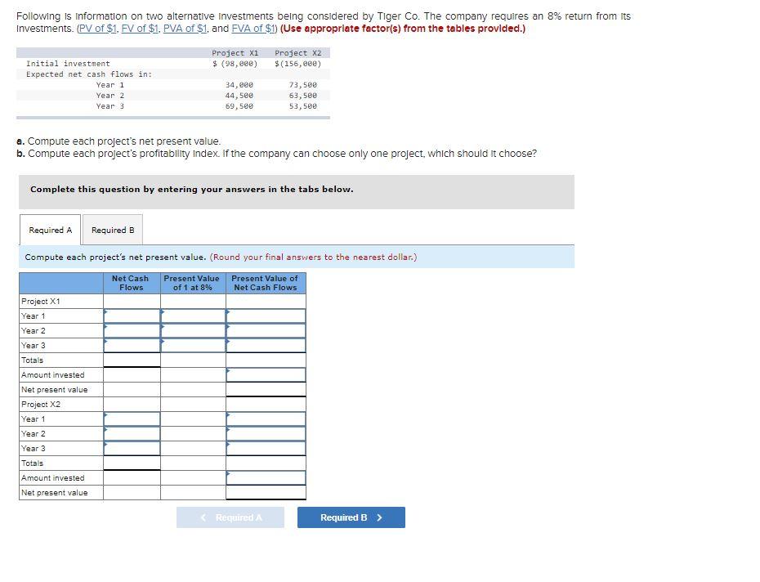Click the Required B navigation button
The image size is (760, 582).
click(350, 517)
